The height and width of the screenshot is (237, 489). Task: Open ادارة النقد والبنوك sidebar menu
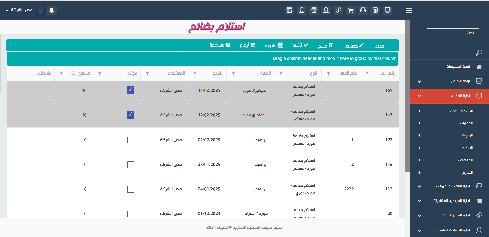pyautogui.click(x=450, y=215)
